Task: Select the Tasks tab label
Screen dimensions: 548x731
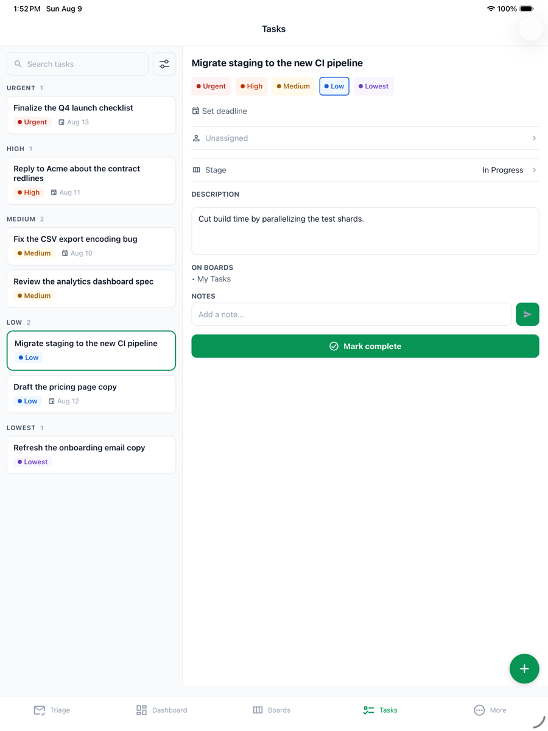Action: coord(388,710)
